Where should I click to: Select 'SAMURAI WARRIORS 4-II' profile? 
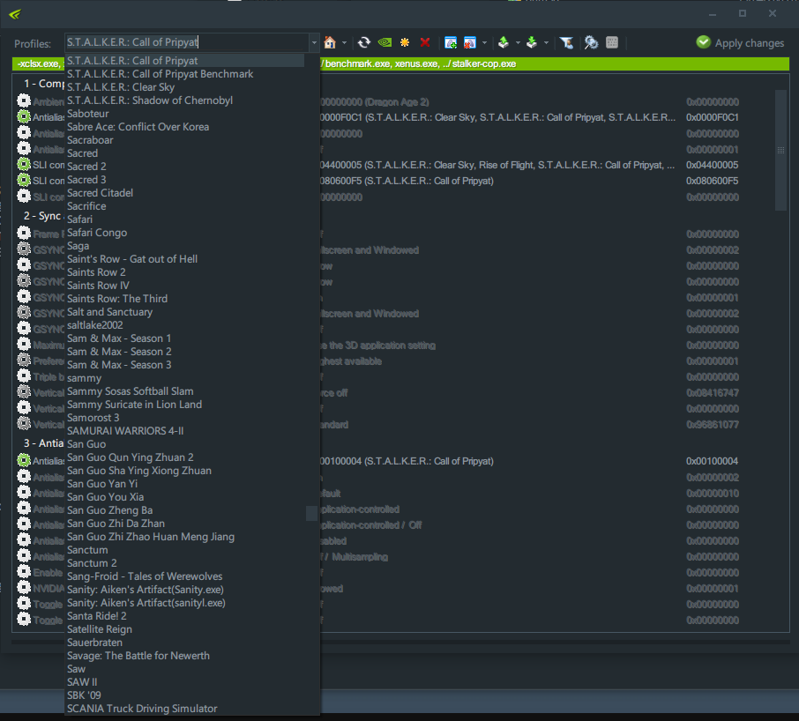coord(125,431)
